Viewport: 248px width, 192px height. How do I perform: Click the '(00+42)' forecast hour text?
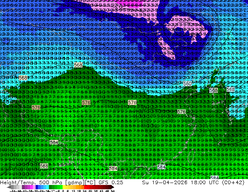pos(233,183)
